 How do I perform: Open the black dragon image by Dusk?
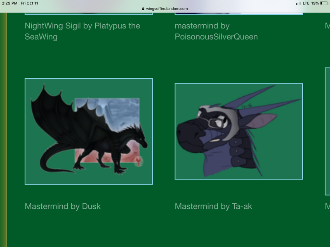[89, 131]
